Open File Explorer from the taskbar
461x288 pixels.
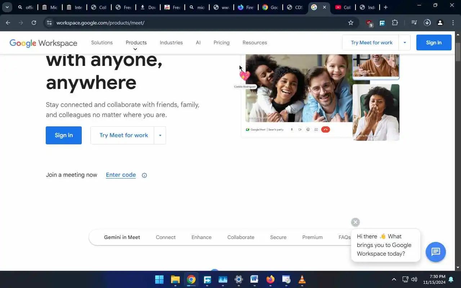pyautogui.click(x=175, y=279)
